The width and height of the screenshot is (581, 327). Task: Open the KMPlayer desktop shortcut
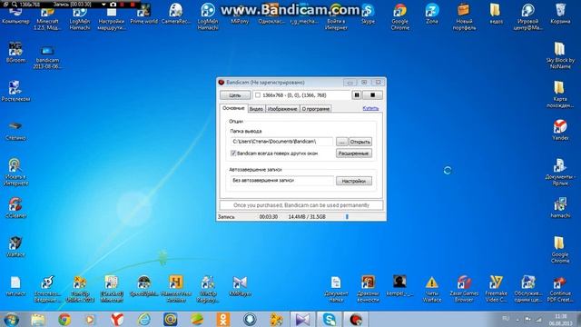click(x=240, y=286)
